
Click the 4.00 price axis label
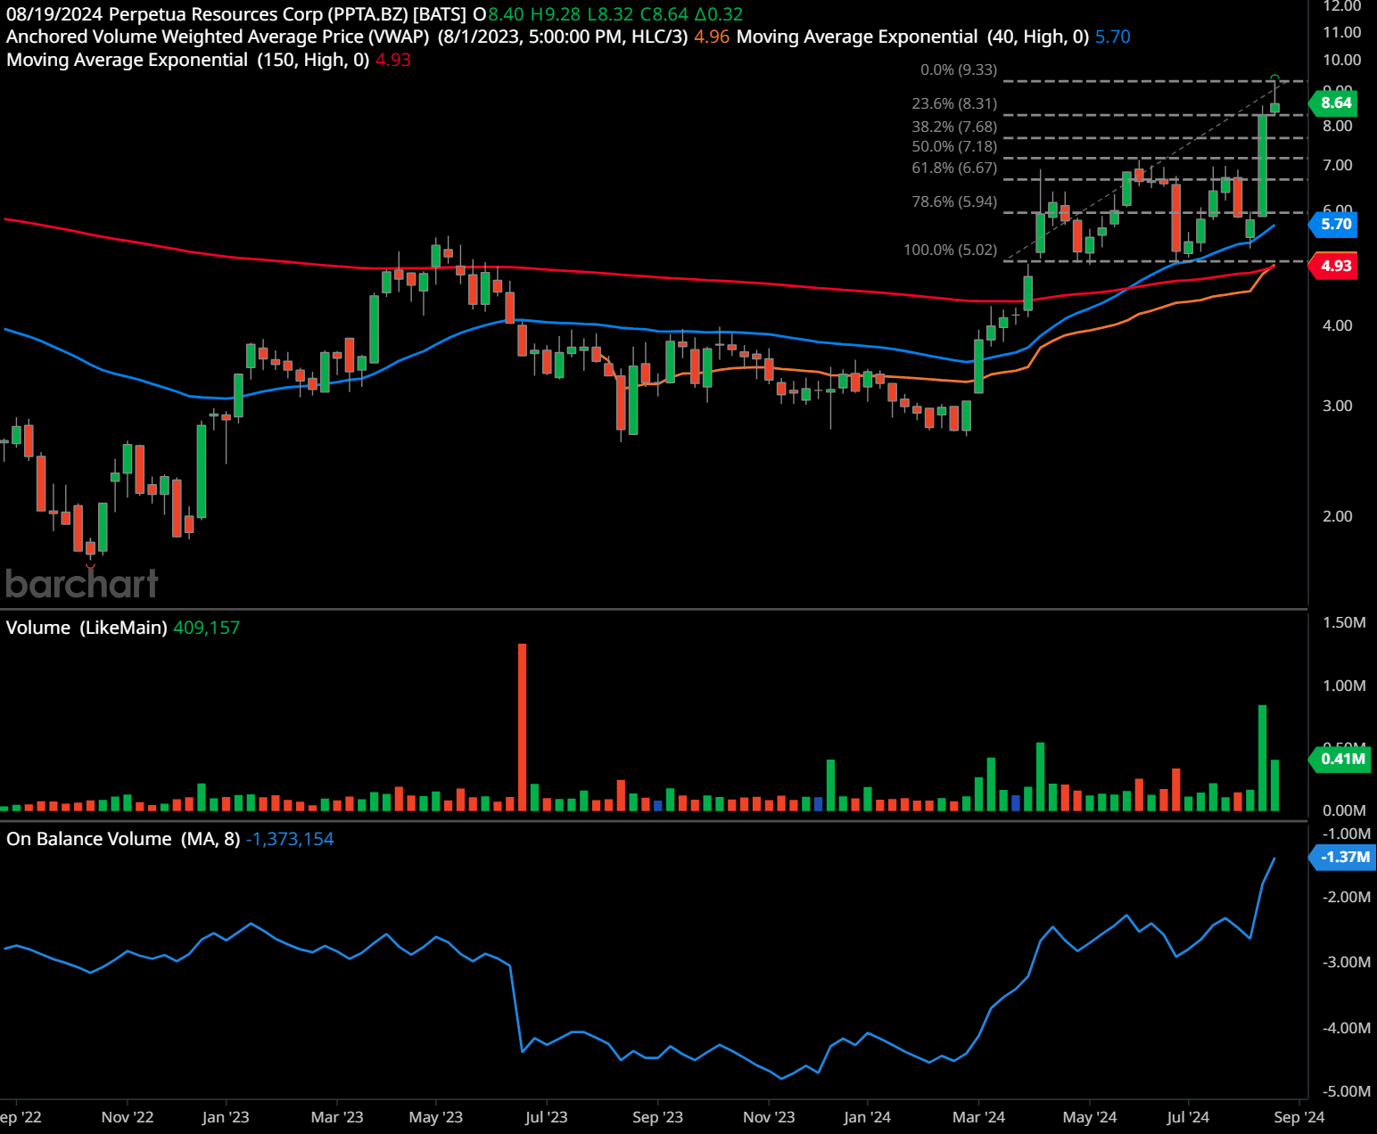1338,325
